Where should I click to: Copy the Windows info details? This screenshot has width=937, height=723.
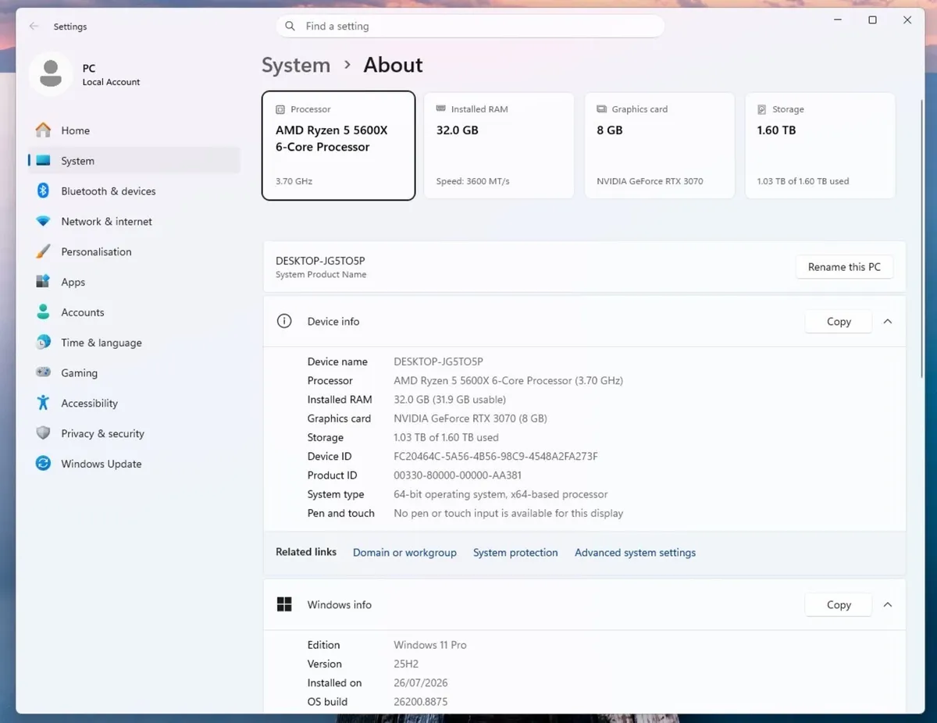(839, 605)
